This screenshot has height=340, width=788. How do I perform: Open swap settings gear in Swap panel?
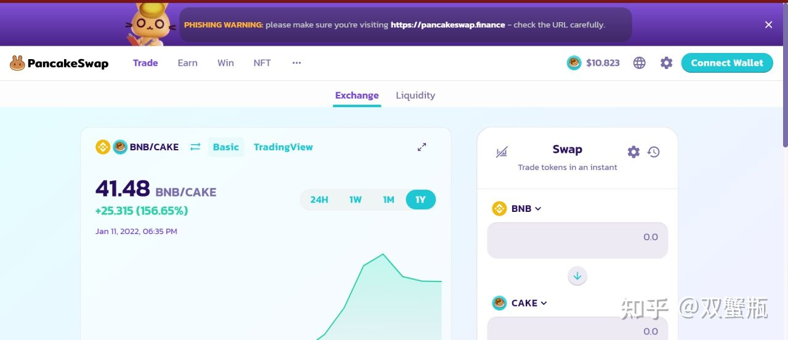[633, 152]
